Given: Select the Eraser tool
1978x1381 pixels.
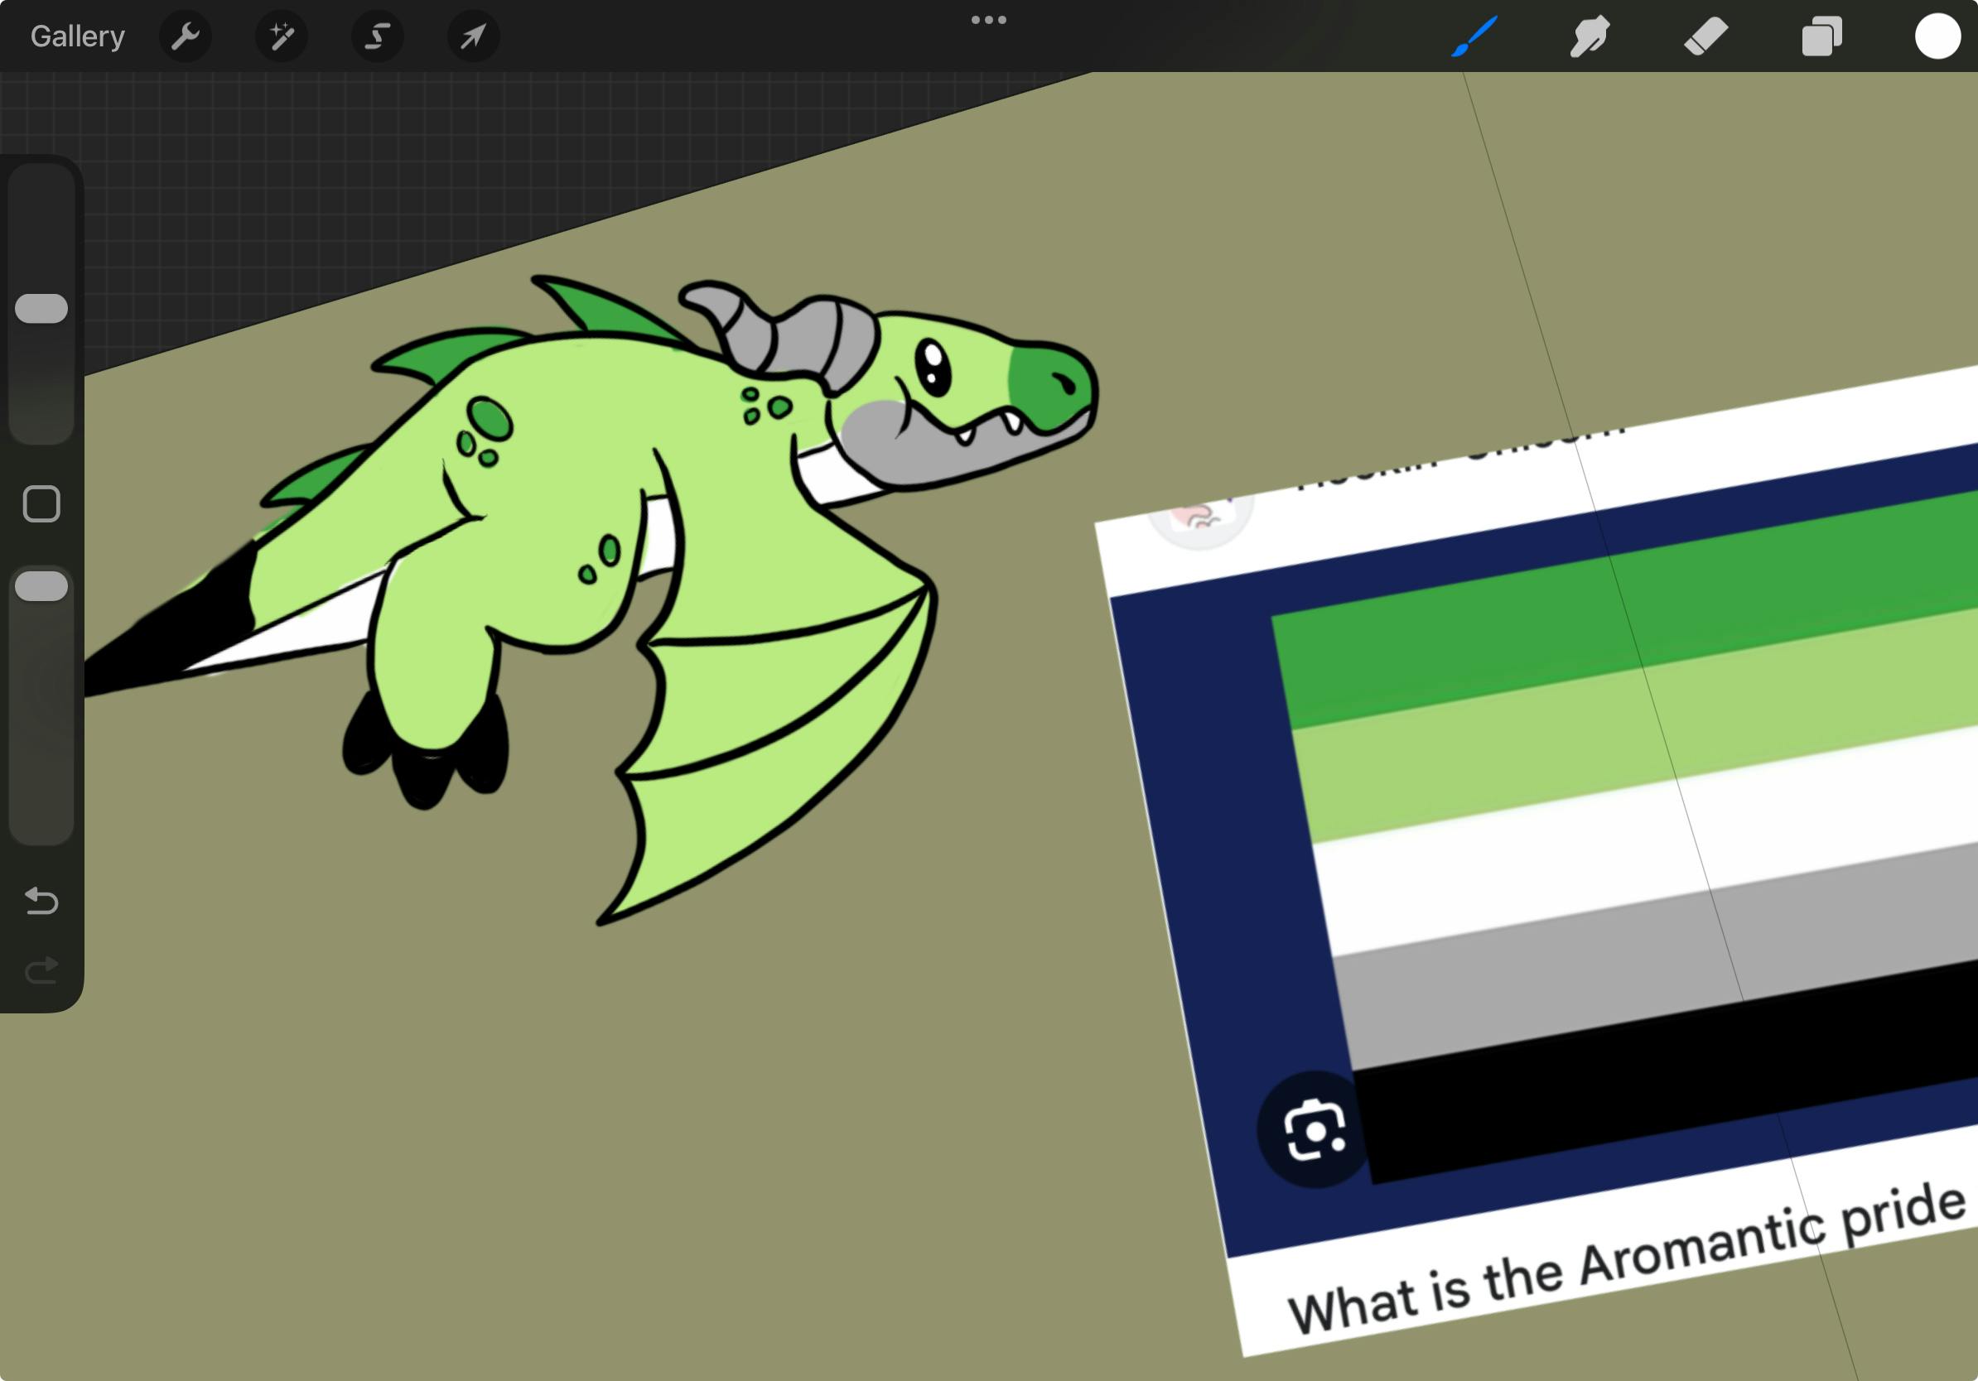Looking at the screenshot, I should tap(1705, 36).
